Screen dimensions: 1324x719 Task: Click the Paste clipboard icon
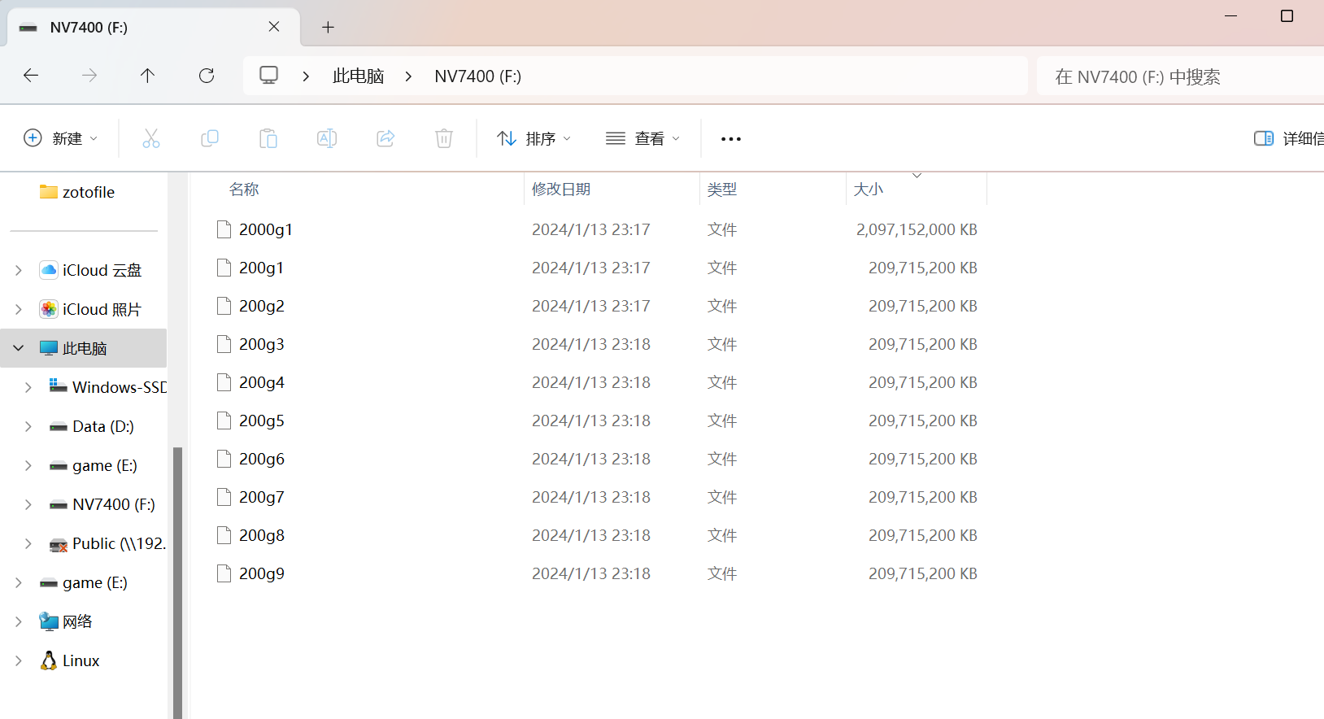[268, 138]
